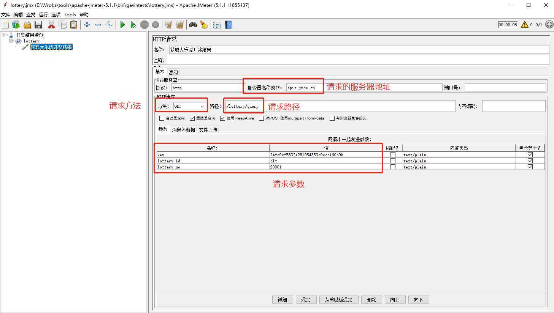Open the 选项 menu
554x313 pixels.
click(x=56, y=14)
